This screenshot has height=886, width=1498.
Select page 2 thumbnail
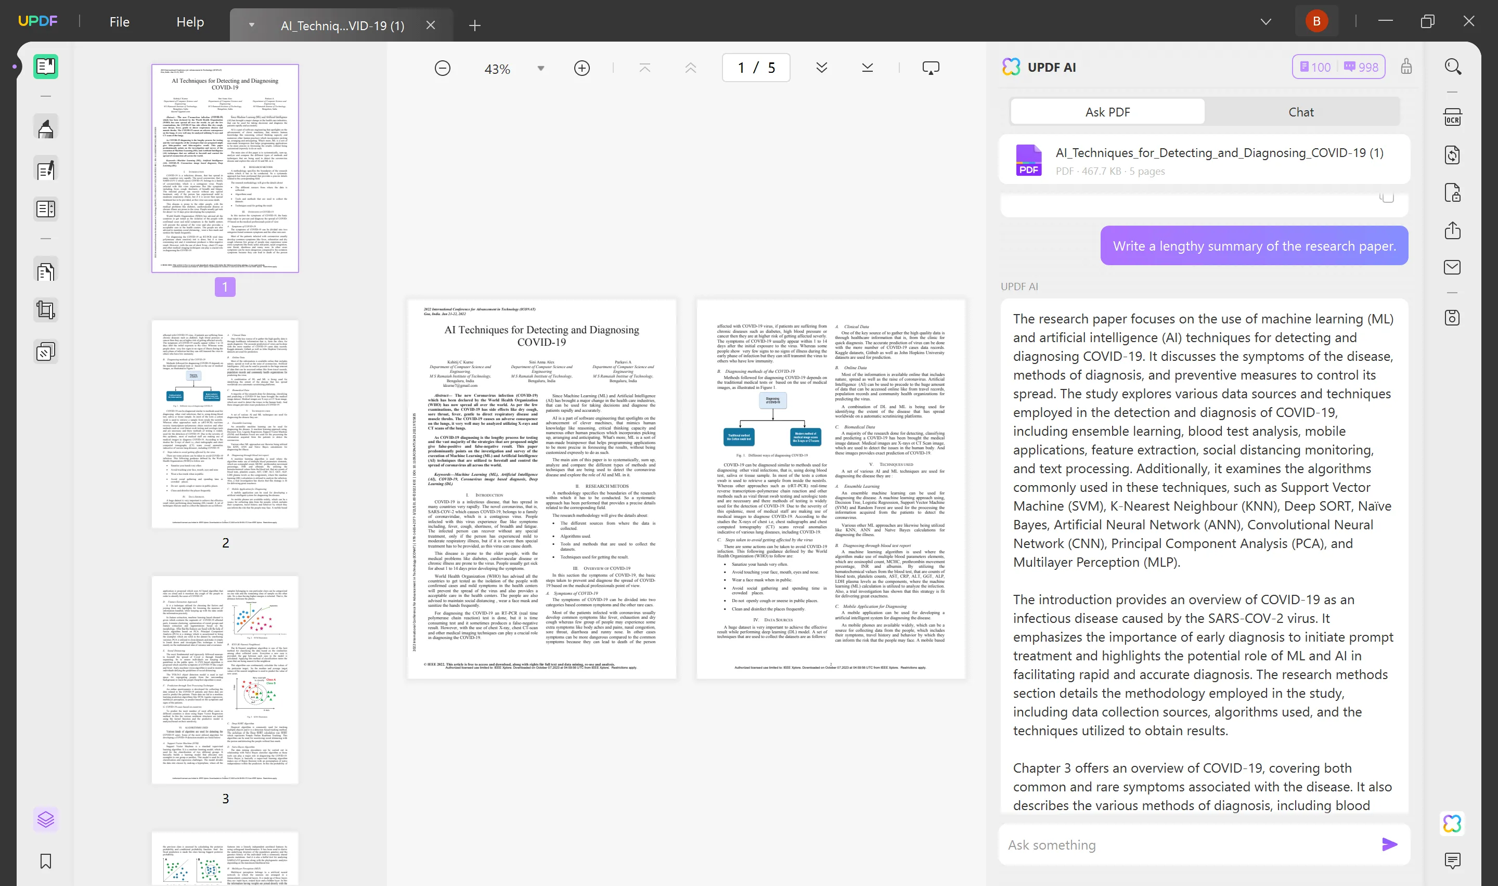coord(225,423)
